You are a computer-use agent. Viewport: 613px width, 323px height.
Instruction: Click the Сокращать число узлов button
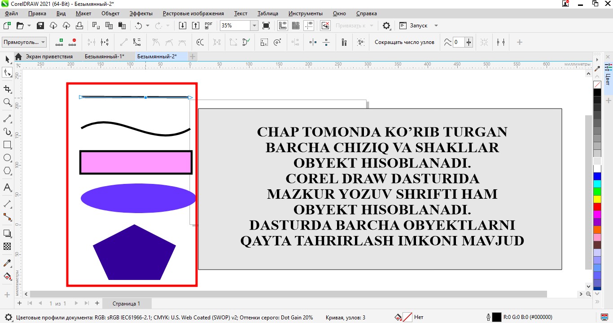404,42
